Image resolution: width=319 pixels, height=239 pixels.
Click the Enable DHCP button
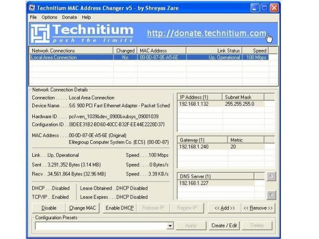(x=120, y=208)
